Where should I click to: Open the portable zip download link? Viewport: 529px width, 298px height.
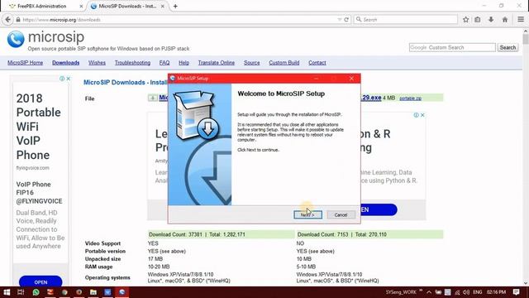click(410, 99)
